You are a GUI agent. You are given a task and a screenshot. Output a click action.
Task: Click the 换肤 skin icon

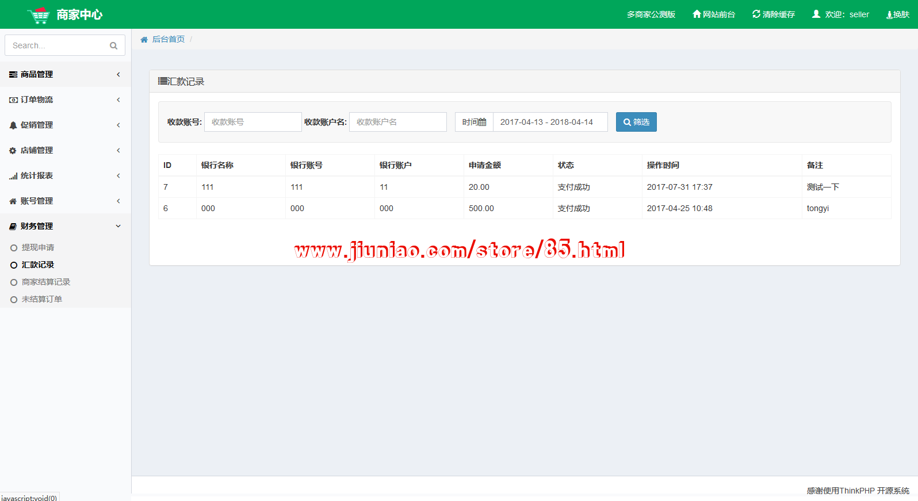(889, 15)
